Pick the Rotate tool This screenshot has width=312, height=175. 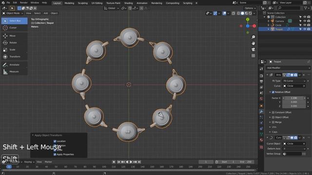tap(14, 43)
